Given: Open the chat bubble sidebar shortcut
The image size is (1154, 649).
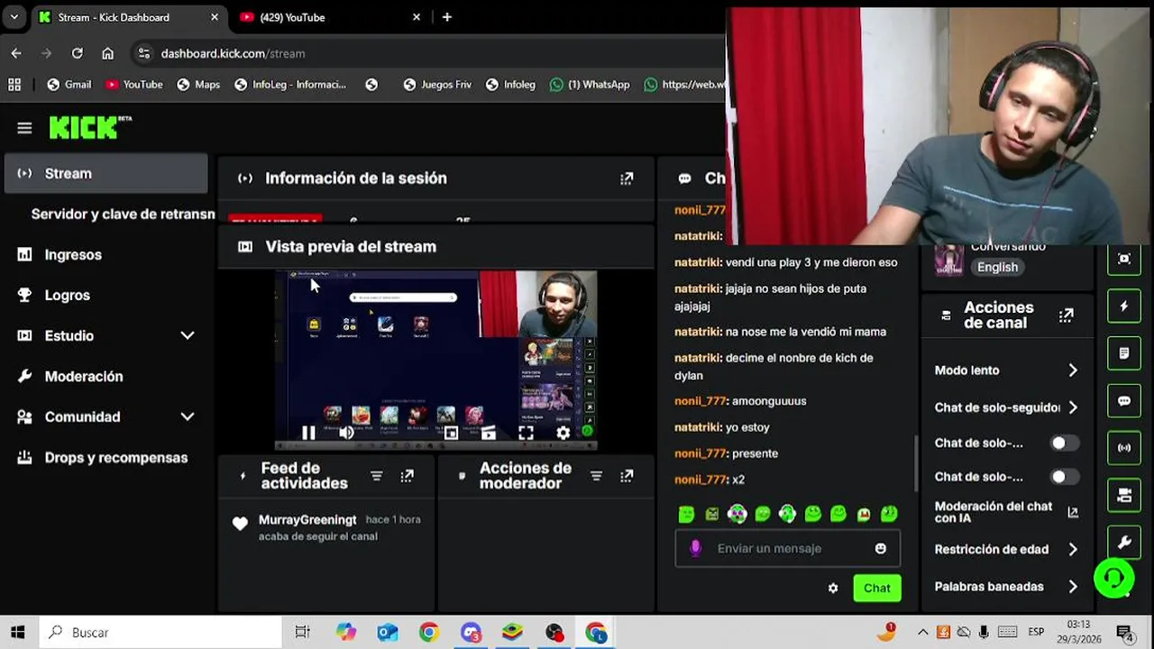Looking at the screenshot, I should [x=1124, y=401].
